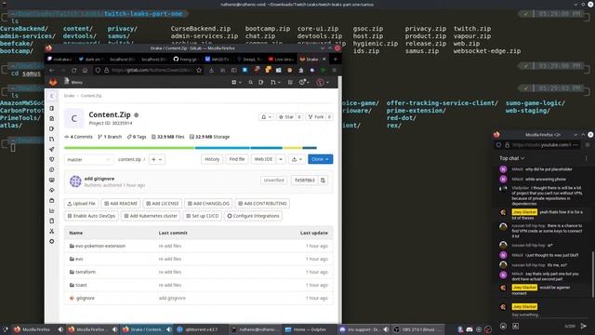Viewport: 595px width, 335px height.
Task: Click the project avatar in GitLab left sidebar
Action: point(52,96)
